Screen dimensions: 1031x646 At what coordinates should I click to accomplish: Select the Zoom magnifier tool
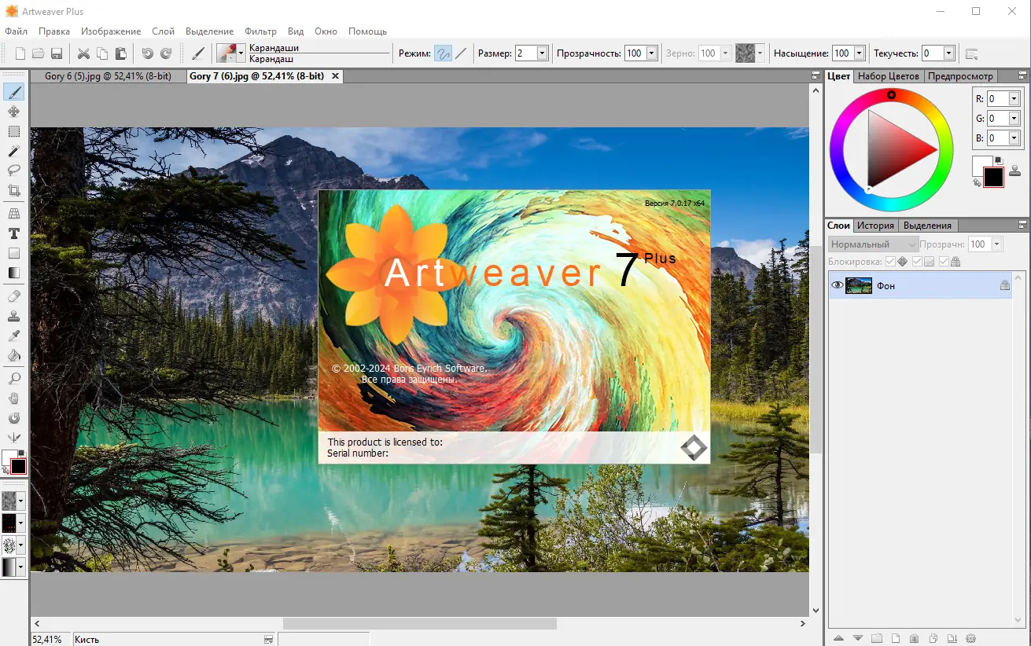[x=14, y=379]
